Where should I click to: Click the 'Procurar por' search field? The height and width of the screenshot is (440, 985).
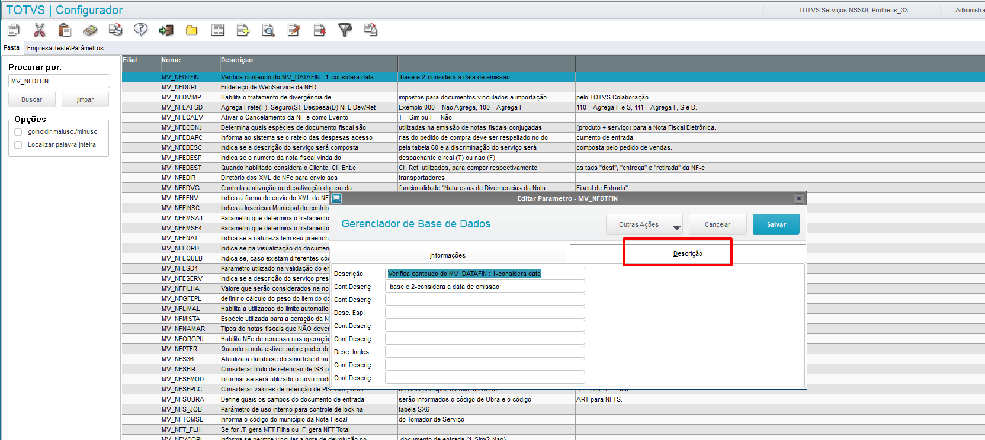(x=59, y=81)
